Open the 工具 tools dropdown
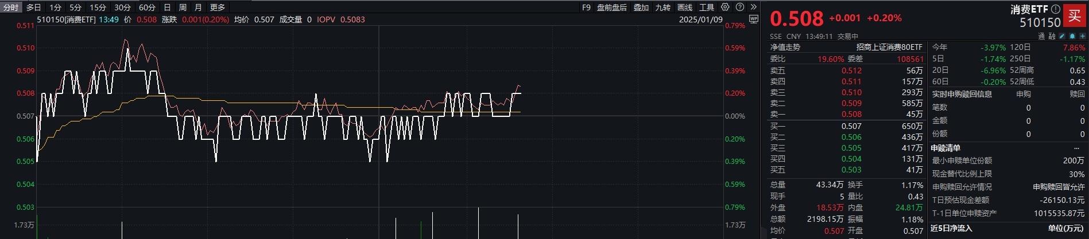Viewport: 1089px width, 239px height. 707,7
